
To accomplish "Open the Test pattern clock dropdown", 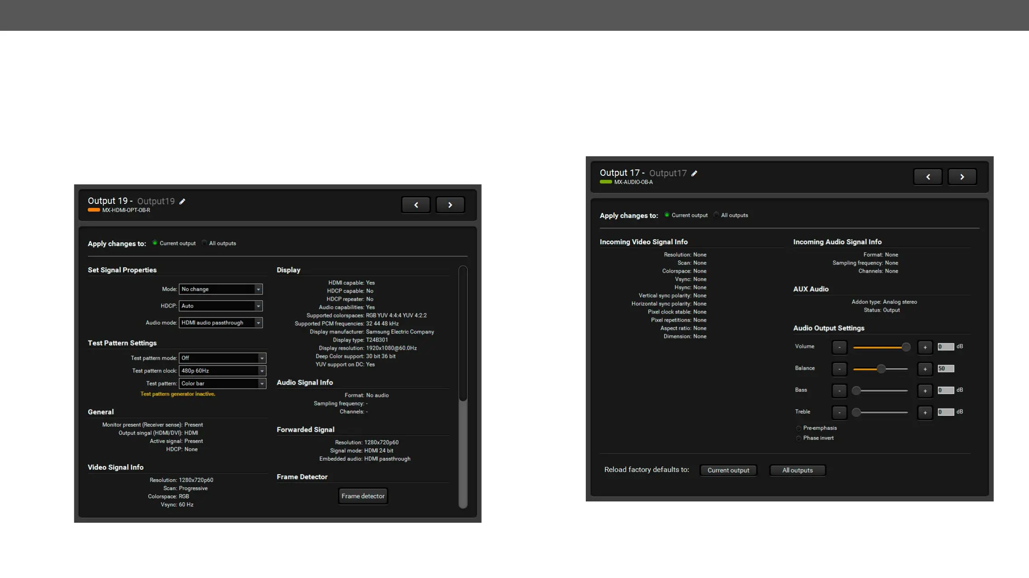I will pos(222,371).
